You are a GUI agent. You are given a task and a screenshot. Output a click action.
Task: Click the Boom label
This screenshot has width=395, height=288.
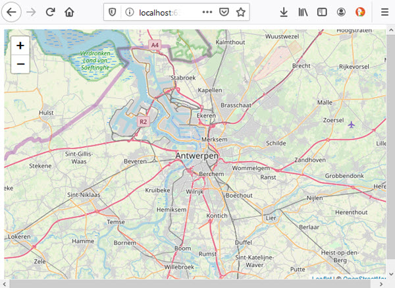(x=182, y=248)
